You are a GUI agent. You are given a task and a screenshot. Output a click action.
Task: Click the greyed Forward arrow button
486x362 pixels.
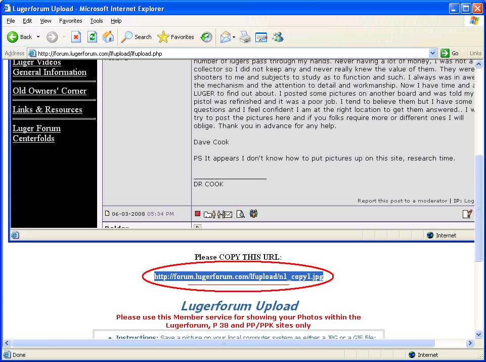52,37
